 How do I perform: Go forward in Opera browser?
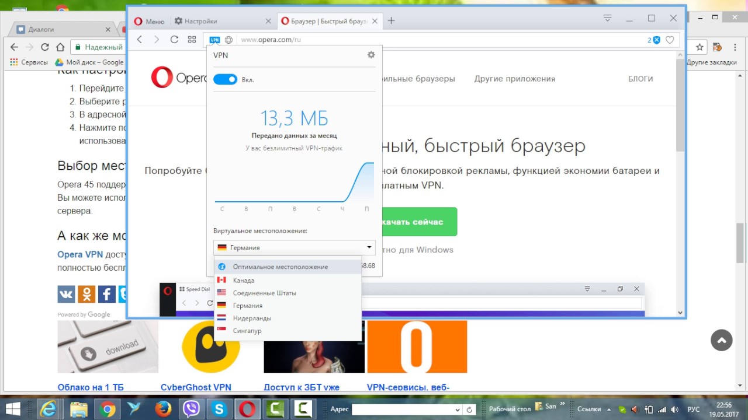[x=157, y=40]
